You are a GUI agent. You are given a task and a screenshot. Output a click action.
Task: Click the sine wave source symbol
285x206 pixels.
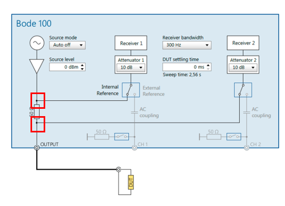tap(37, 43)
